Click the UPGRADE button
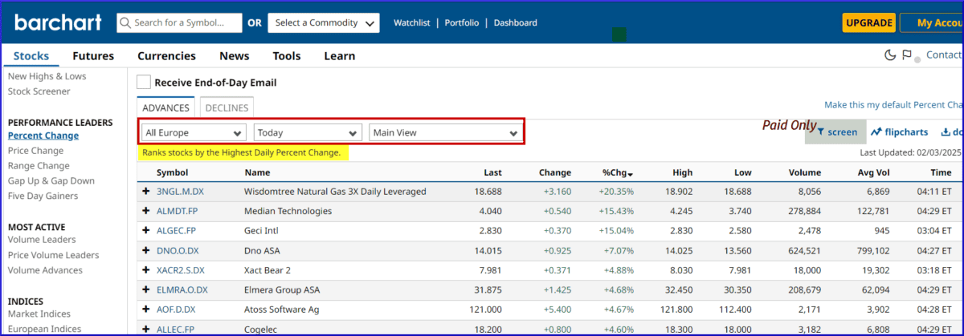The width and height of the screenshot is (964, 336). [868, 22]
